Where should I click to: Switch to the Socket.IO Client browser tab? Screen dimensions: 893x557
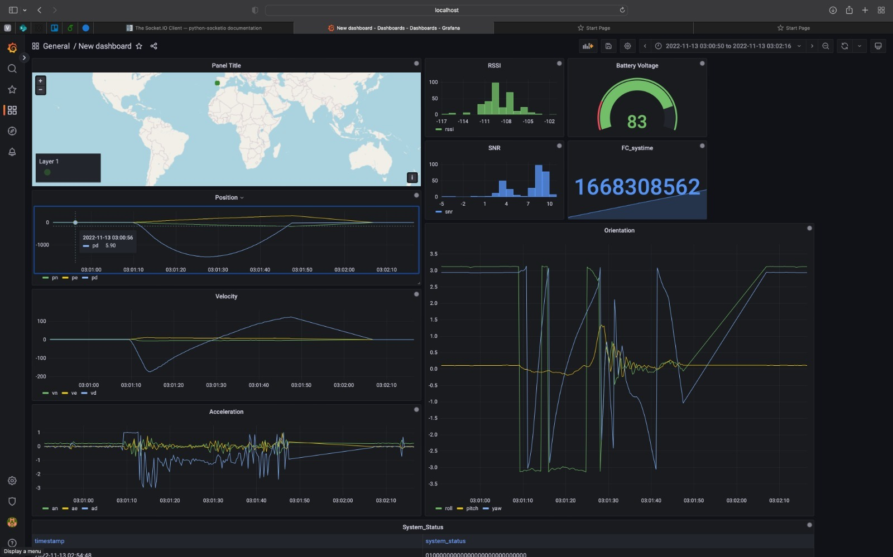click(x=198, y=28)
